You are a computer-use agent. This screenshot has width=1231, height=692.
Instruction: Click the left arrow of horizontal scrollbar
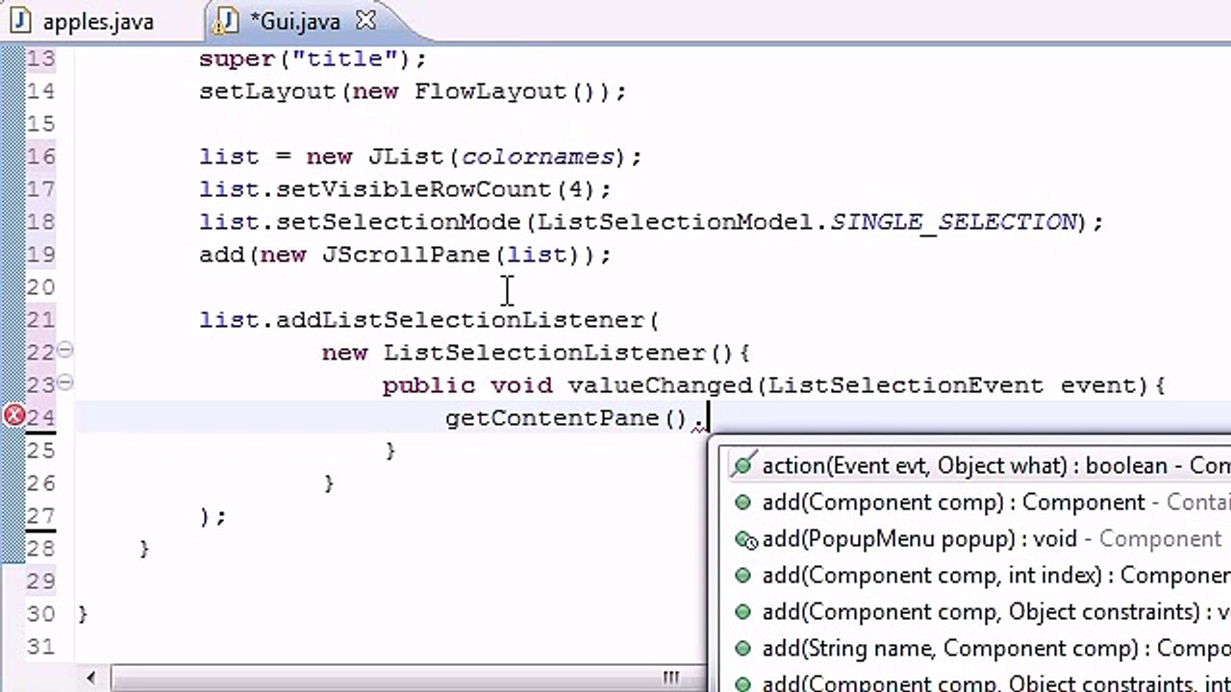click(92, 678)
